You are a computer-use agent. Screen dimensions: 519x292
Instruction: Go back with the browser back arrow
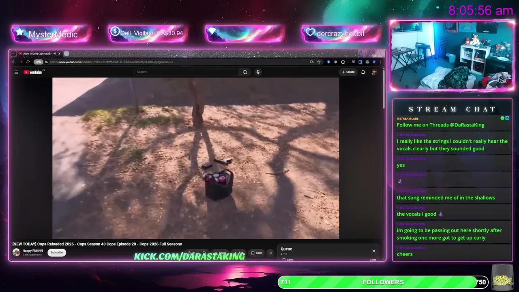pos(14,62)
